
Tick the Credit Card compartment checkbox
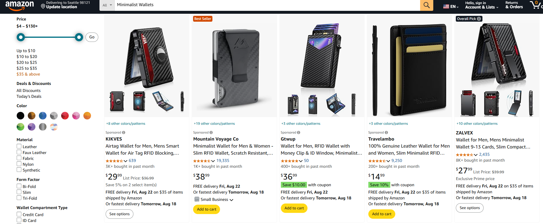click(19, 214)
